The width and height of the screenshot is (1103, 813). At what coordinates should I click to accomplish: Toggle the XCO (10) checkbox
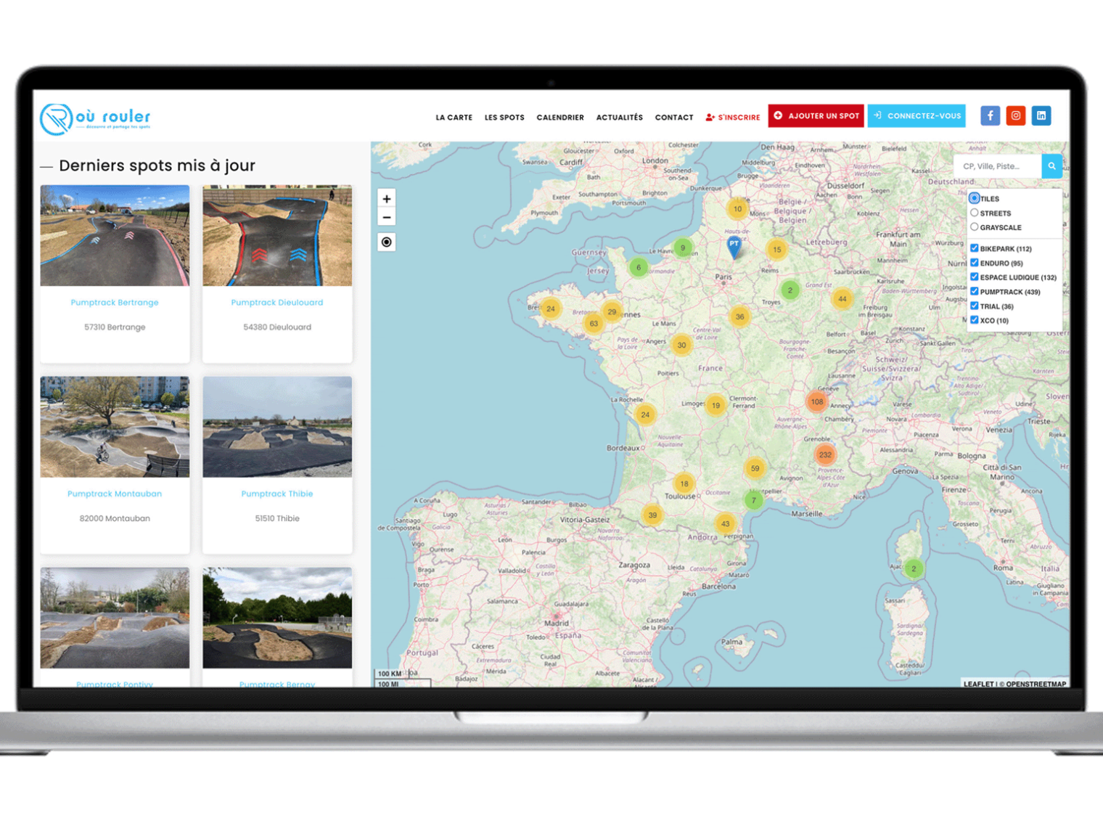[x=975, y=320]
